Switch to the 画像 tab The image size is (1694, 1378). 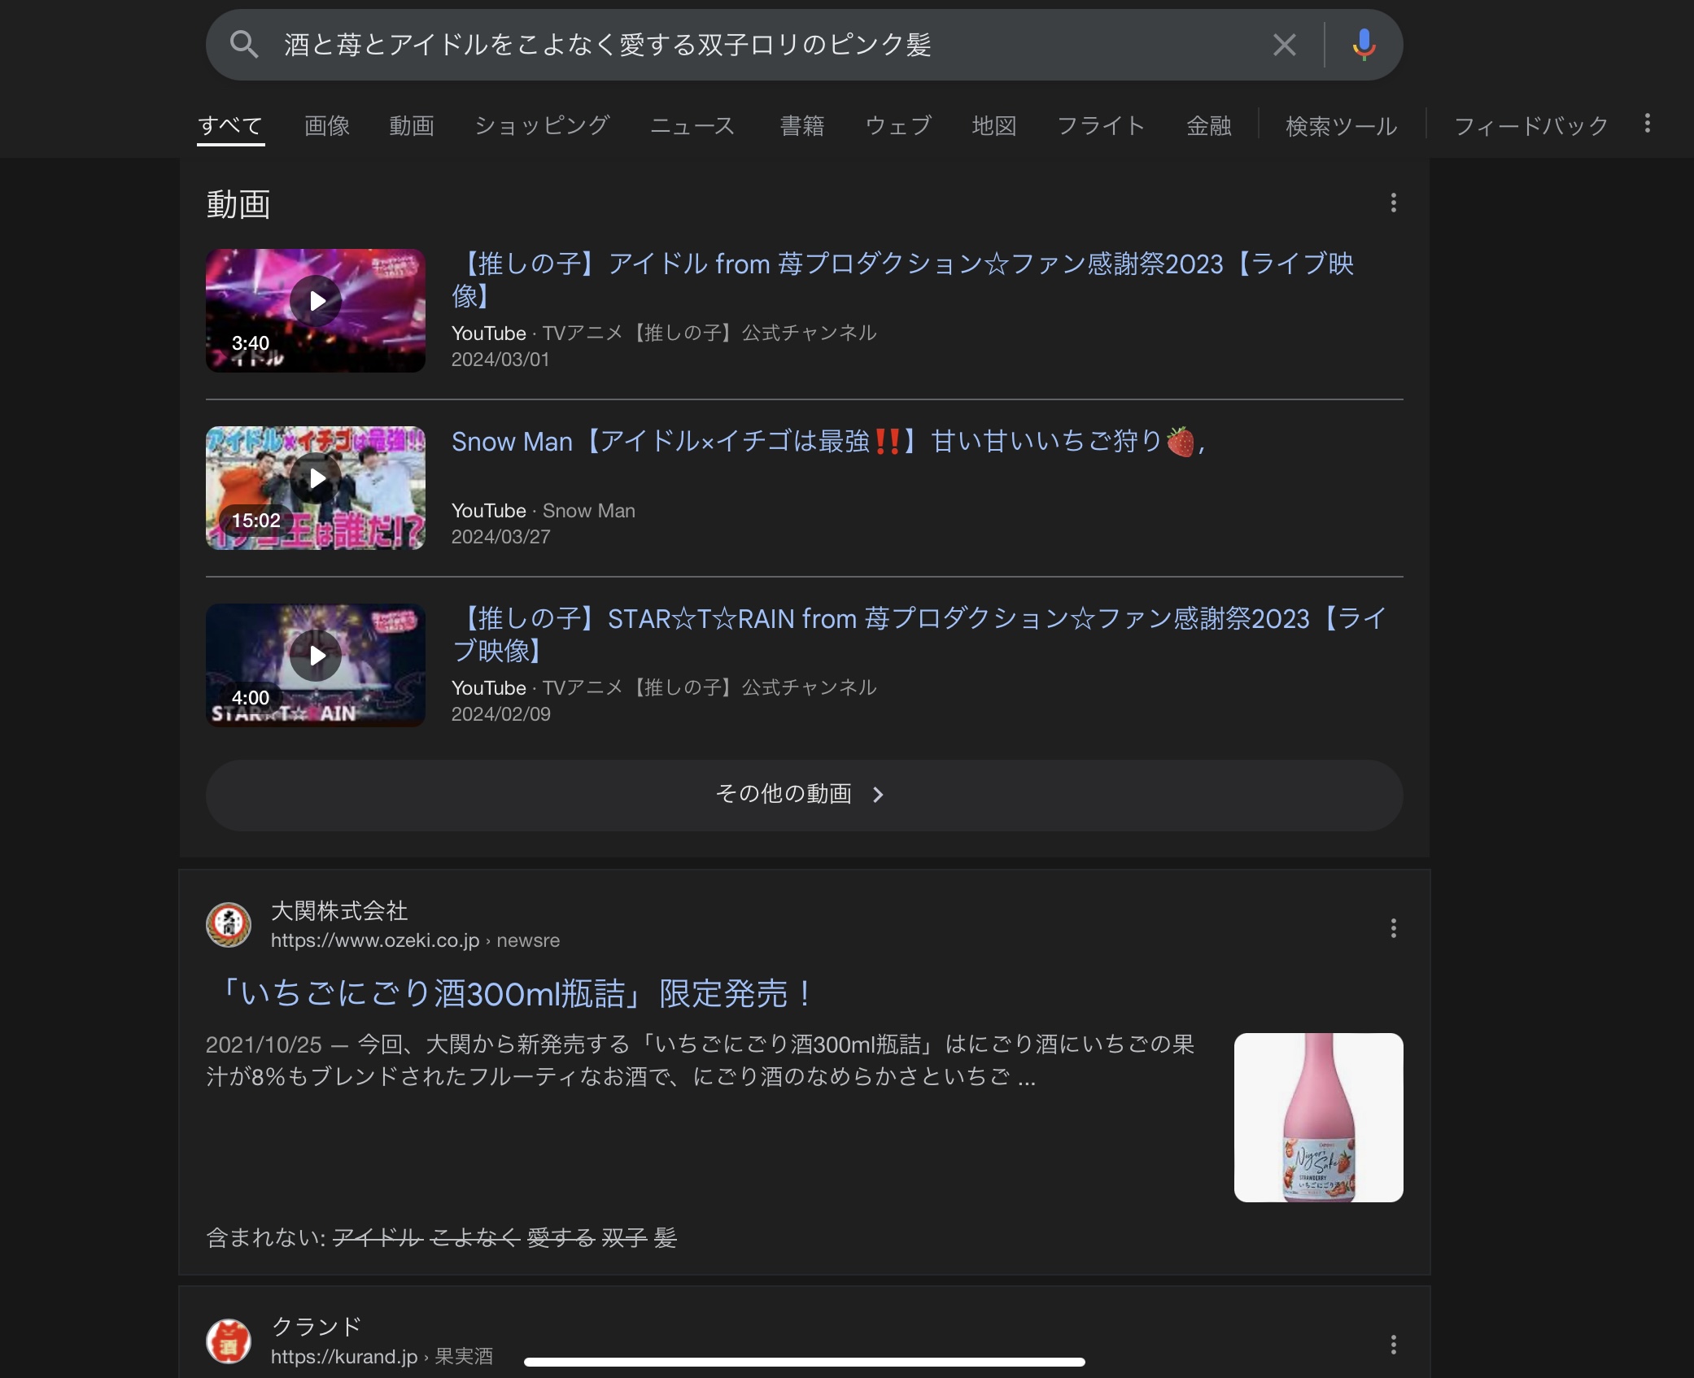click(x=326, y=126)
